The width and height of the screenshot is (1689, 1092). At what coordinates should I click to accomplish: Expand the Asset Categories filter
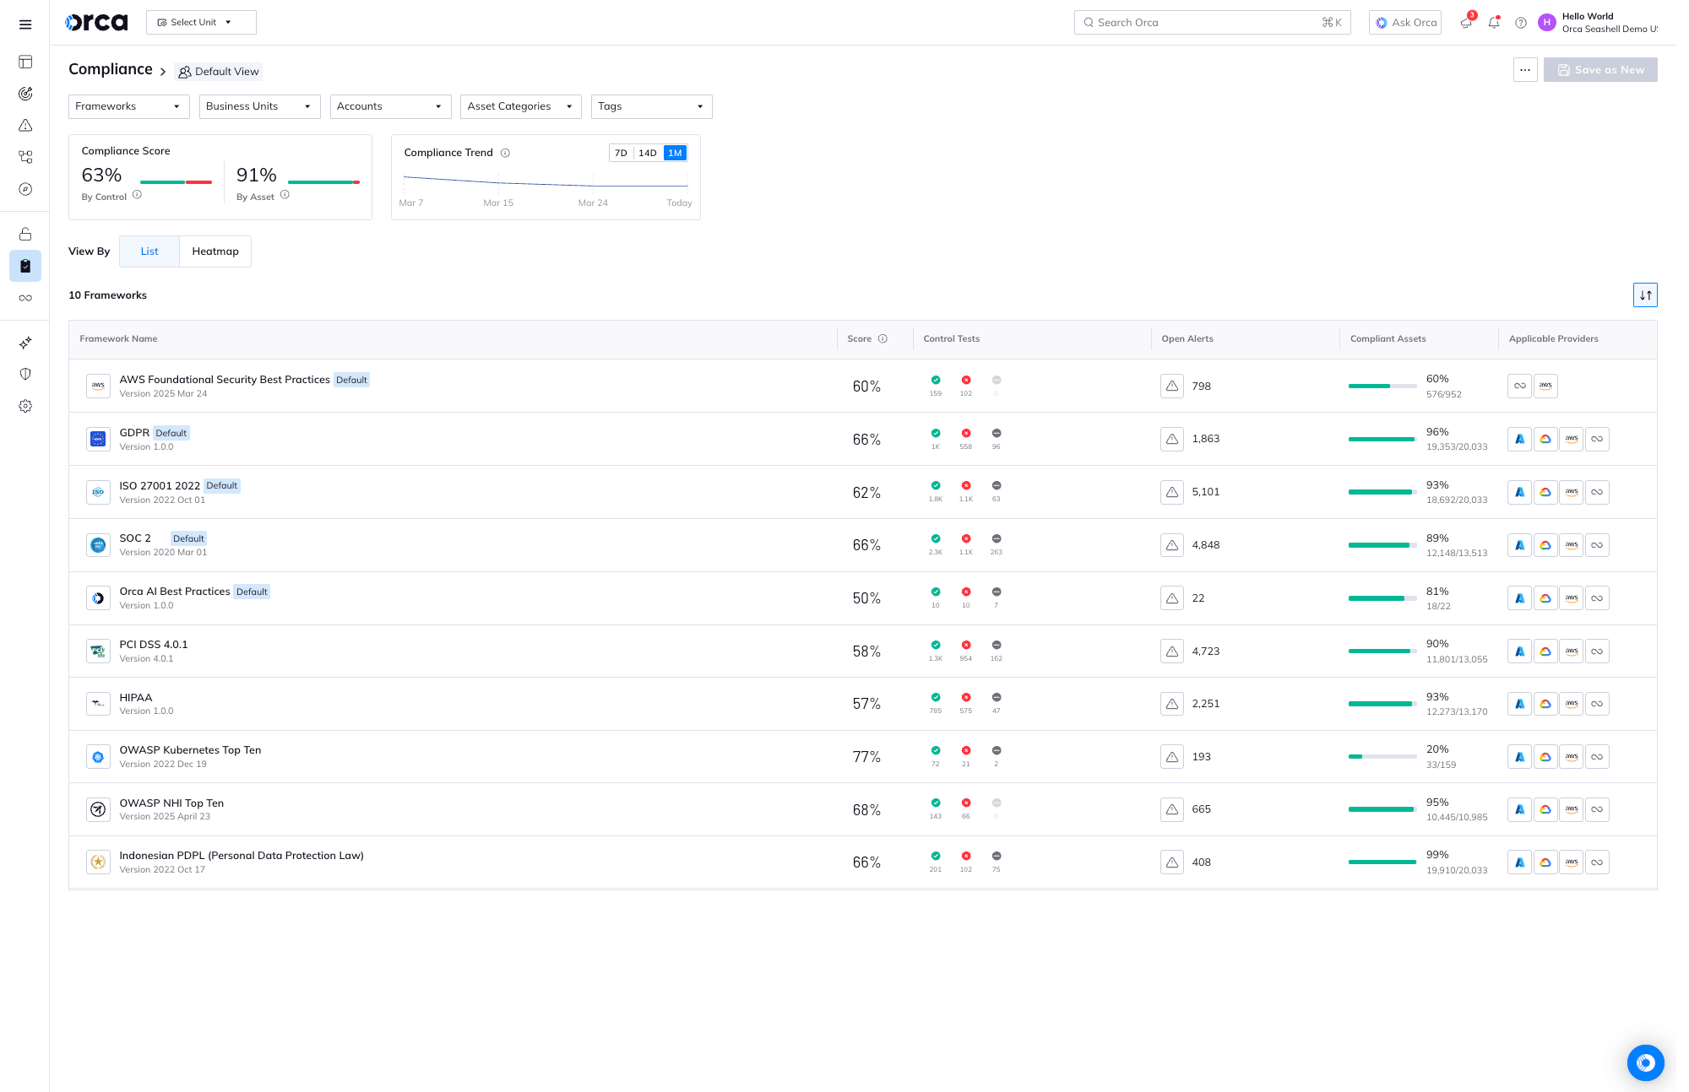tap(520, 106)
